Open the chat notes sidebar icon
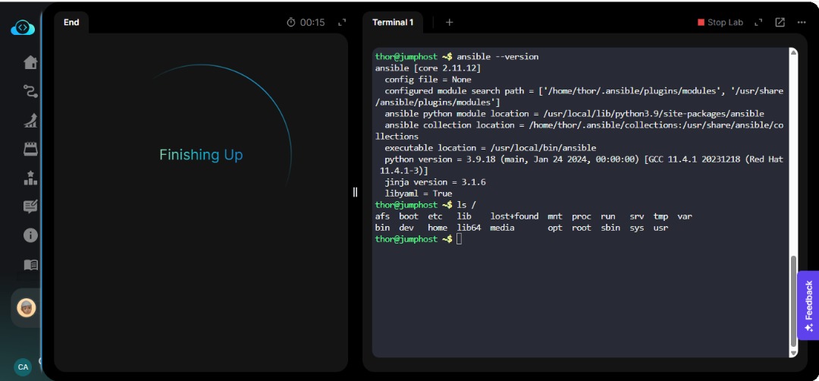This screenshot has width=819, height=381. click(30, 206)
